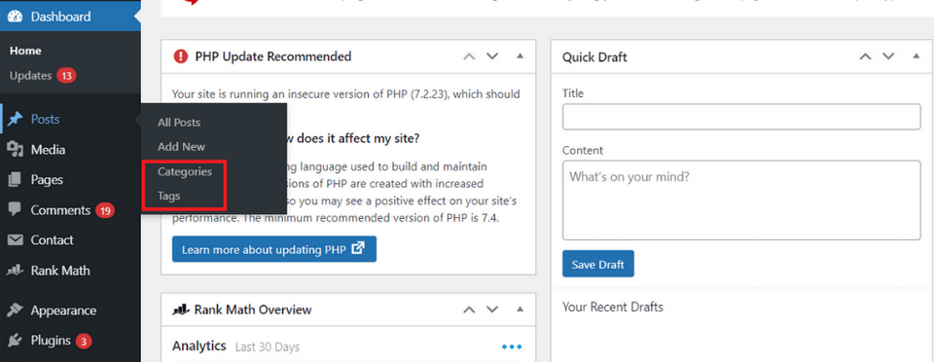Image resolution: width=934 pixels, height=362 pixels.
Task: Open Tags in Posts submenu
Action: (x=168, y=196)
